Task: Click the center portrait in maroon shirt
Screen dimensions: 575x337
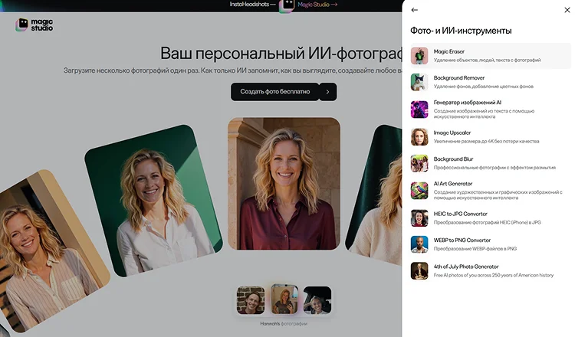Action: (284, 184)
